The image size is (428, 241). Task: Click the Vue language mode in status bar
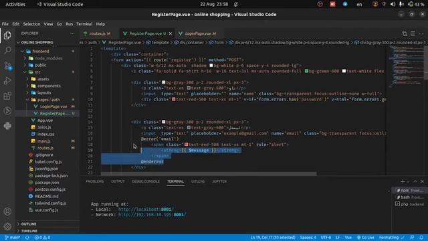tap(348, 238)
